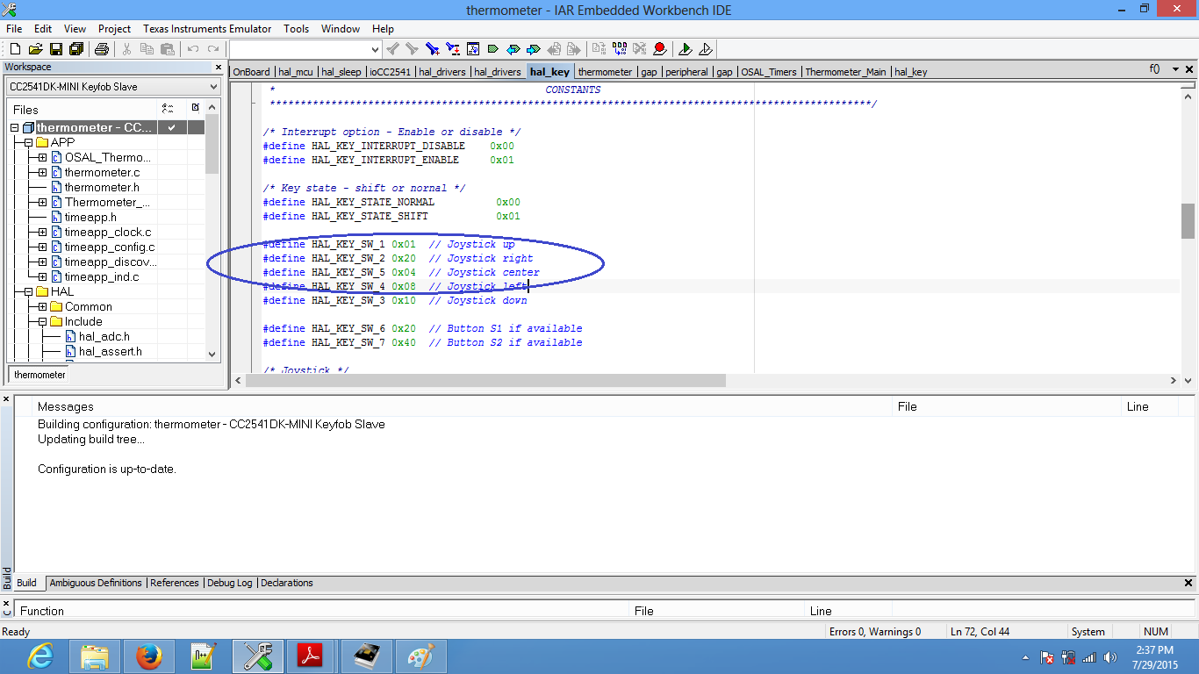Click the Make build toolbar icon
The height and width of the screenshot is (674, 1199).
[619, 49]
